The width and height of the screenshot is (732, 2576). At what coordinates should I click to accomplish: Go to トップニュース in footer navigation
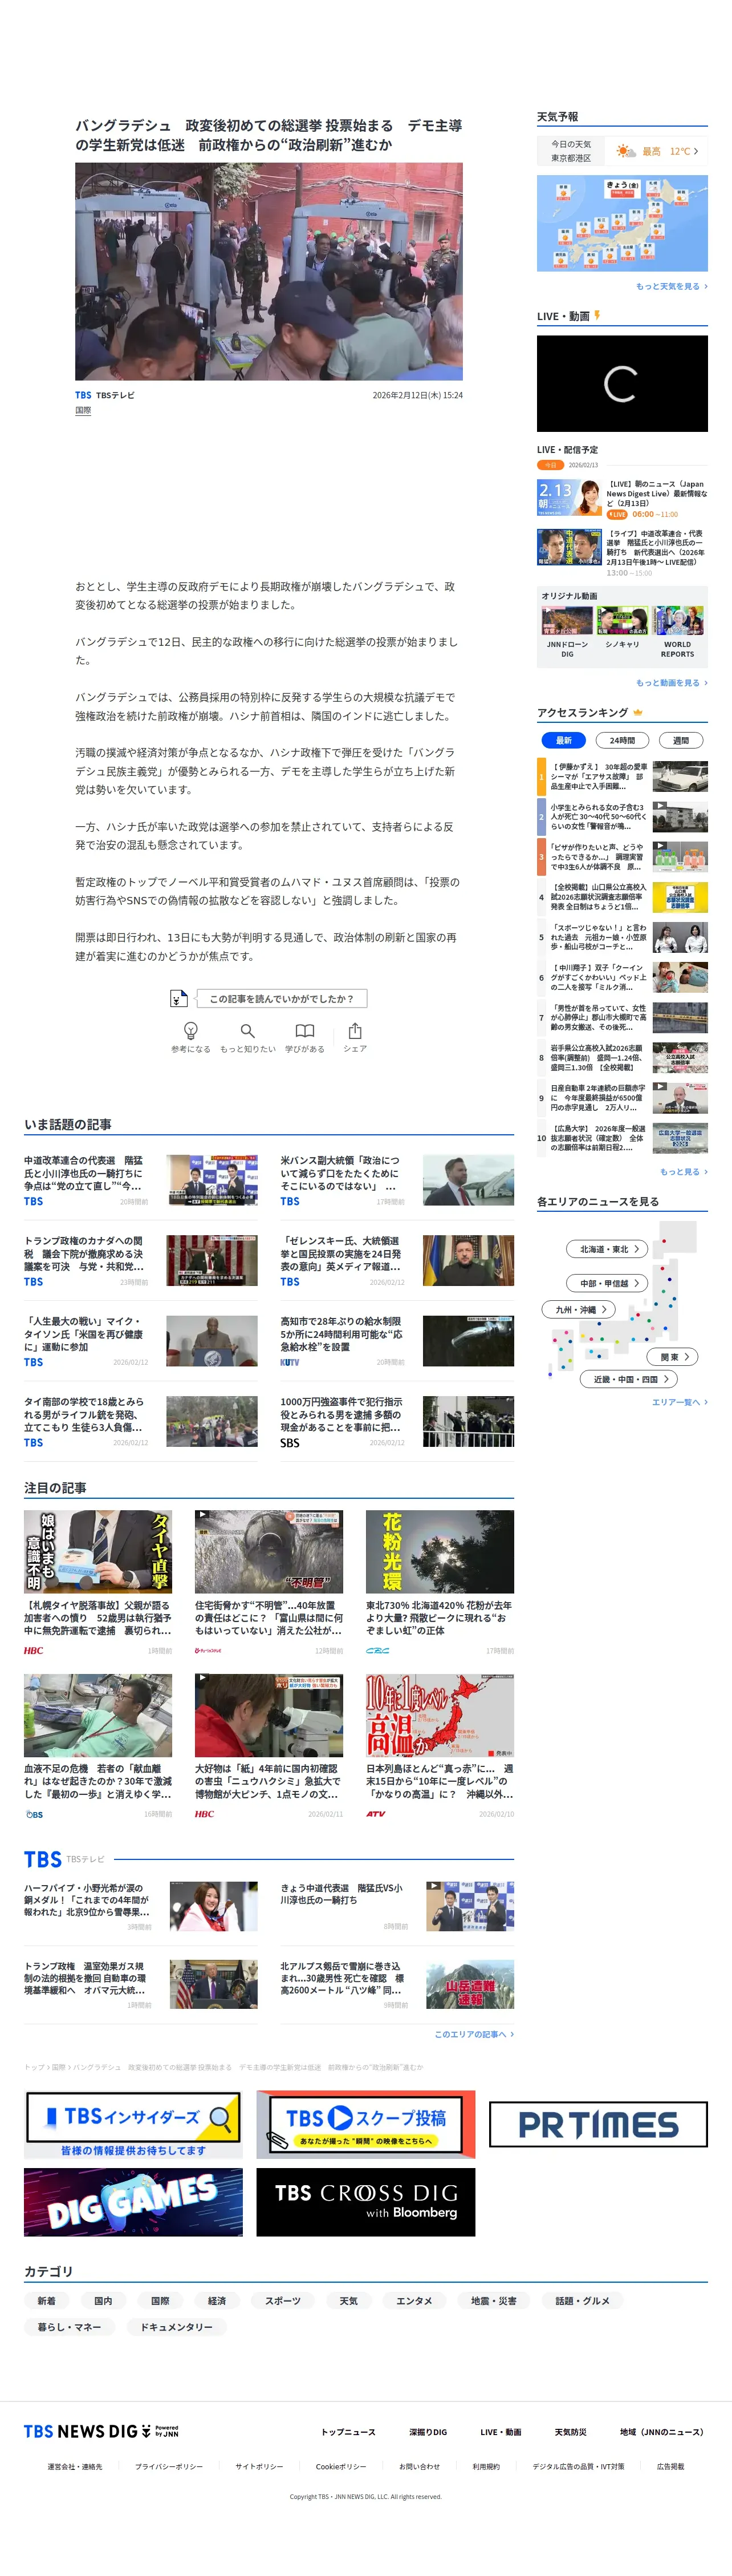348,2432
